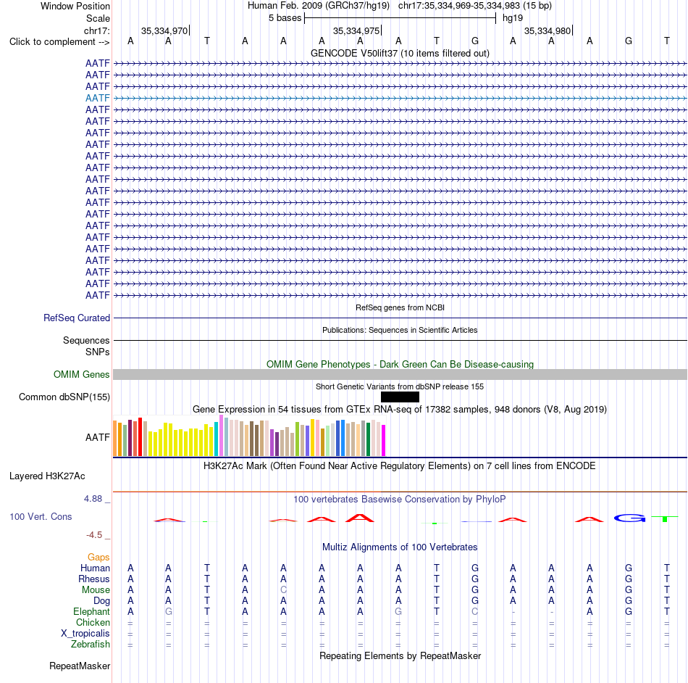Click the 35,334,980 coordinate marker
Viewport: 688px width, 683px height.
pos(548,30)
